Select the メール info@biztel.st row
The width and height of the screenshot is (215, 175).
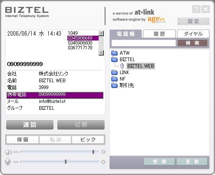point(55,101)
